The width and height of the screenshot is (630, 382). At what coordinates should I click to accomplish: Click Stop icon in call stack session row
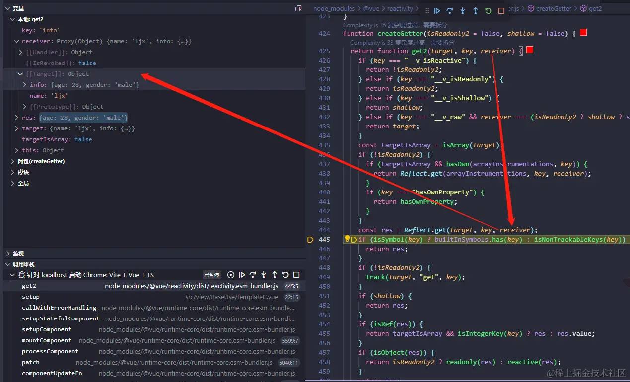click(x=296, y=275)
